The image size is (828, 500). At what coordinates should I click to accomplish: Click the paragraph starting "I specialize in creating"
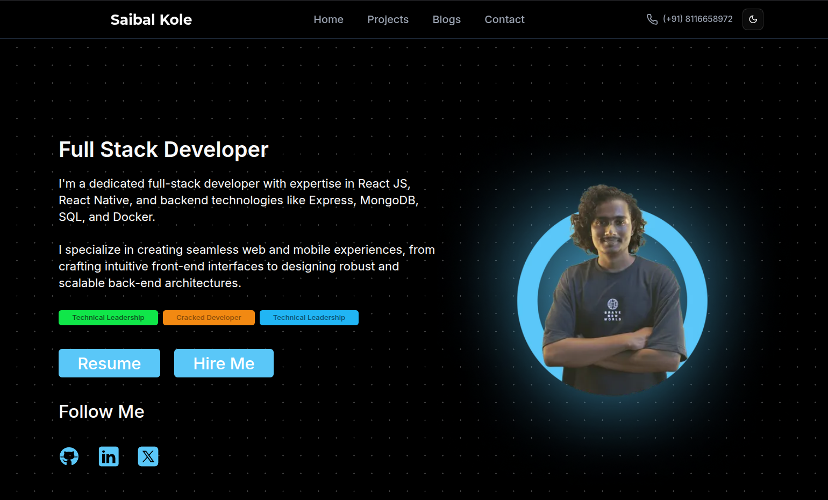[x=246, y=267]
